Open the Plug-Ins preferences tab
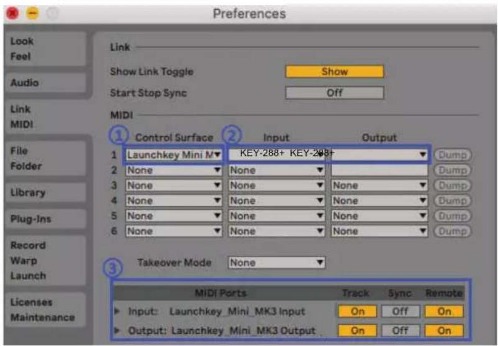The width and height of the screenshot is (498, 346). click(45, 219)
